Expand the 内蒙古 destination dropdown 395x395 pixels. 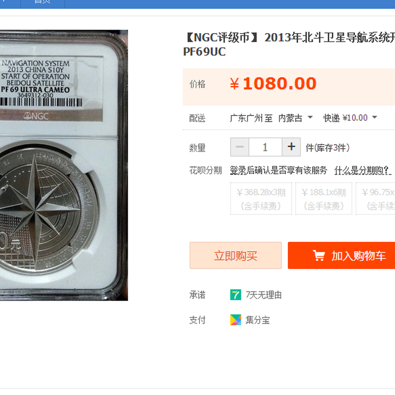pyautogui.click(x=295, y=118)
